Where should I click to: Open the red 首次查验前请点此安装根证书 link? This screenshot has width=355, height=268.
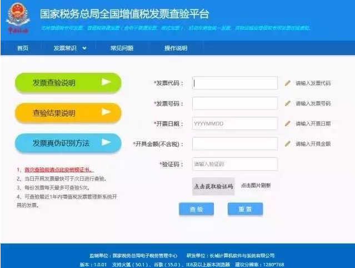(59, 170)
